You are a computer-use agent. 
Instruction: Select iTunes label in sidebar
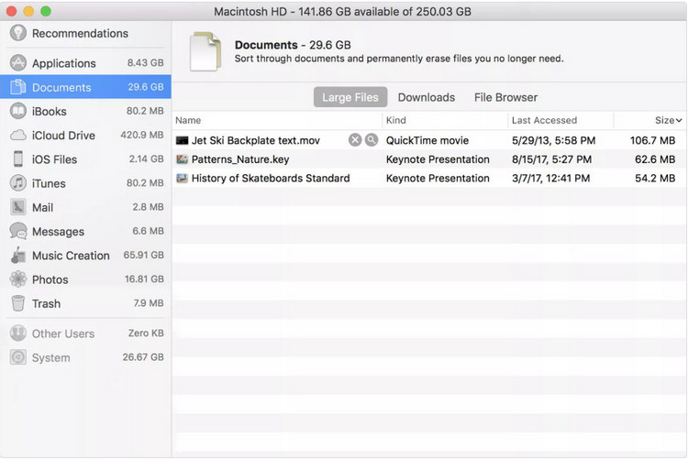coord(49,183)
